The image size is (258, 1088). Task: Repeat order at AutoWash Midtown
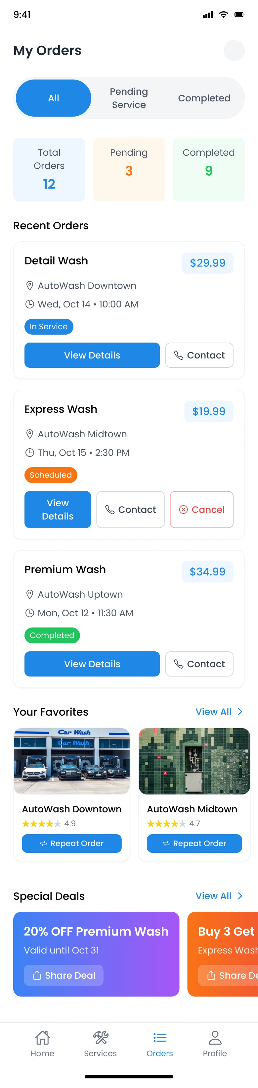pyautogui.click(x=194, y=843)
